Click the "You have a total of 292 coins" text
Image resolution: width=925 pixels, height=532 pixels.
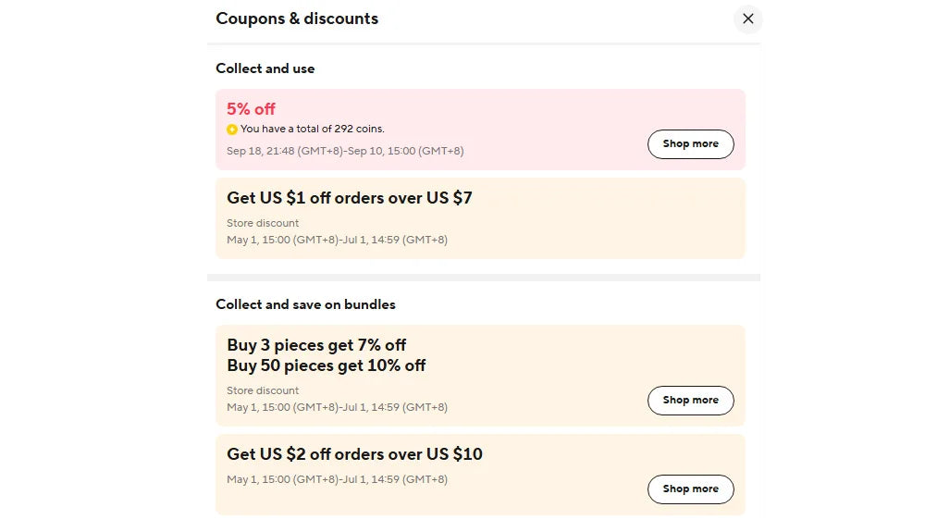312,130
